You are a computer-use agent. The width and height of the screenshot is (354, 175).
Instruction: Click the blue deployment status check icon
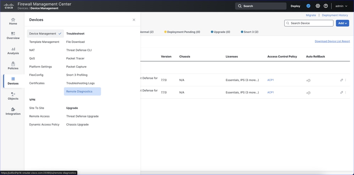(308, 6)
